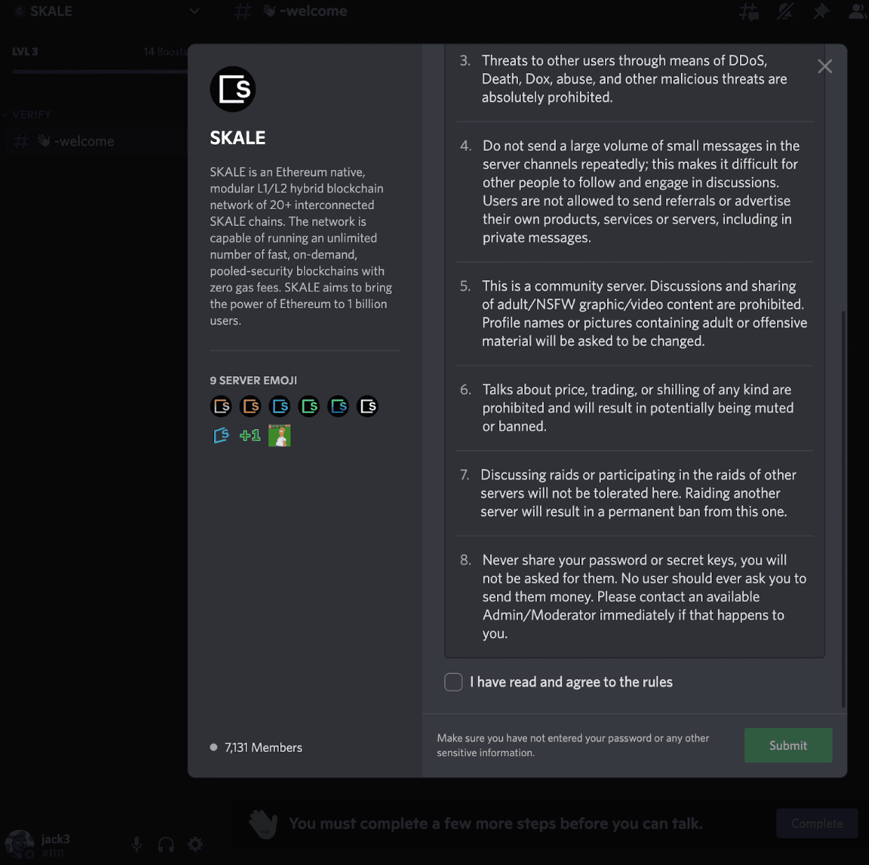Open the Threads view icon
The height and width of the screenshot is (865, 869).
(x=748, y=11)
